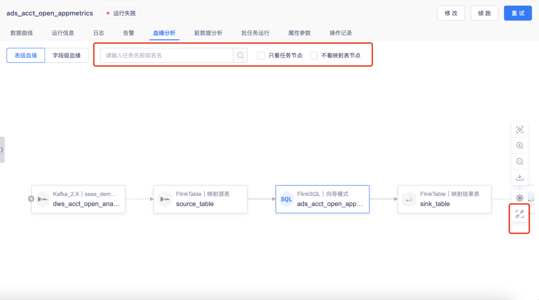Click Kafka icon of source_table node
Screen dimensions: 539x300
click(165, 199)
